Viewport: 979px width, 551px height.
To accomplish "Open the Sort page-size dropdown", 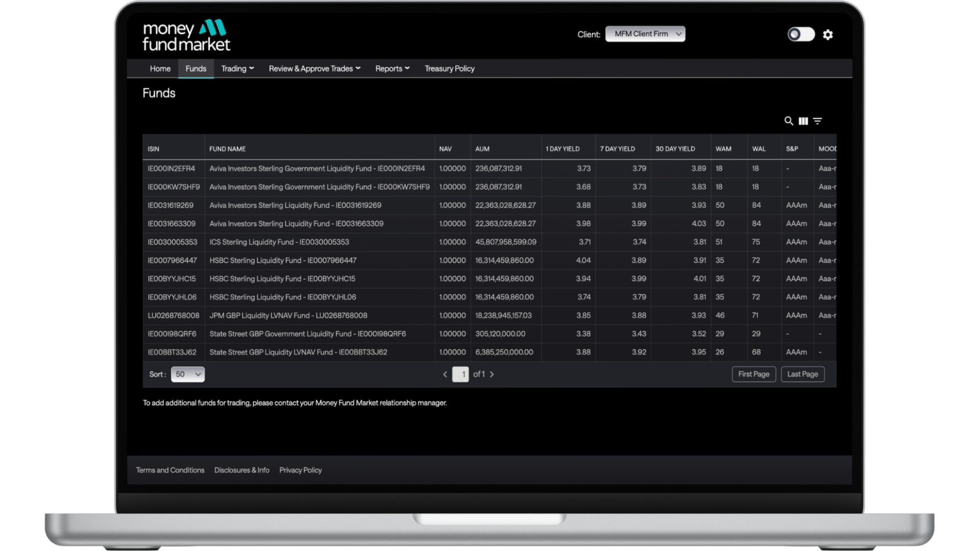I will point(188,374).
